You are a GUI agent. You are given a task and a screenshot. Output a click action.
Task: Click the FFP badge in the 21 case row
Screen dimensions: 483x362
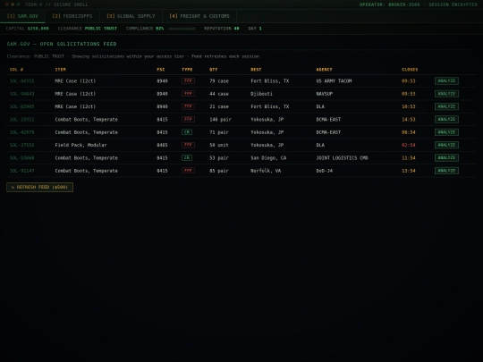point(188,106)
